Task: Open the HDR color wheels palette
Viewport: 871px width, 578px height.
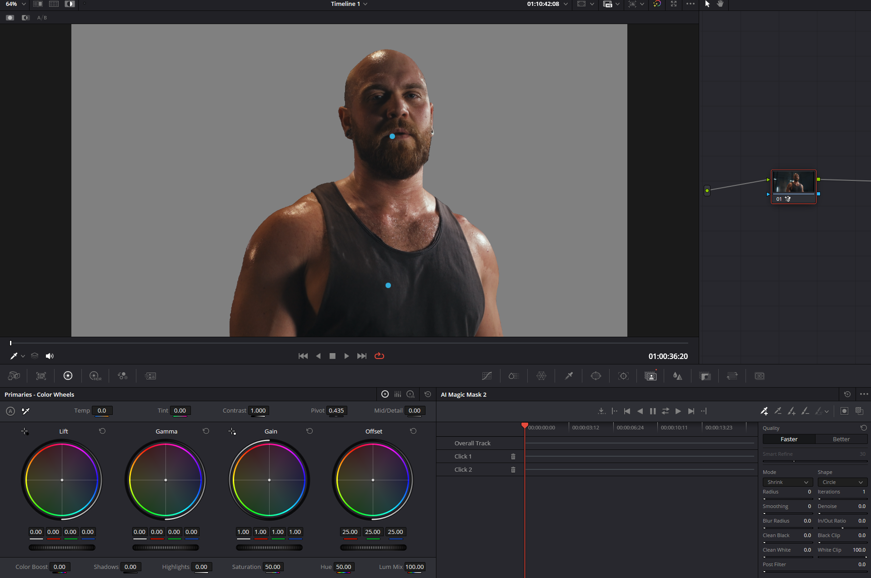Action: [95, 376]
